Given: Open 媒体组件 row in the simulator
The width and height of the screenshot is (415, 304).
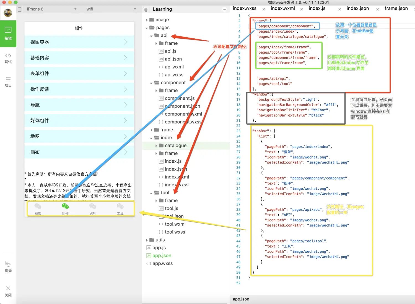Looking at the screenshot, I should [79, 121].
